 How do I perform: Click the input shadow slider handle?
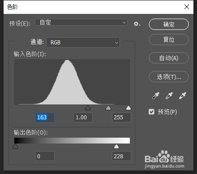pyautogui.click(x=88, y=108)
